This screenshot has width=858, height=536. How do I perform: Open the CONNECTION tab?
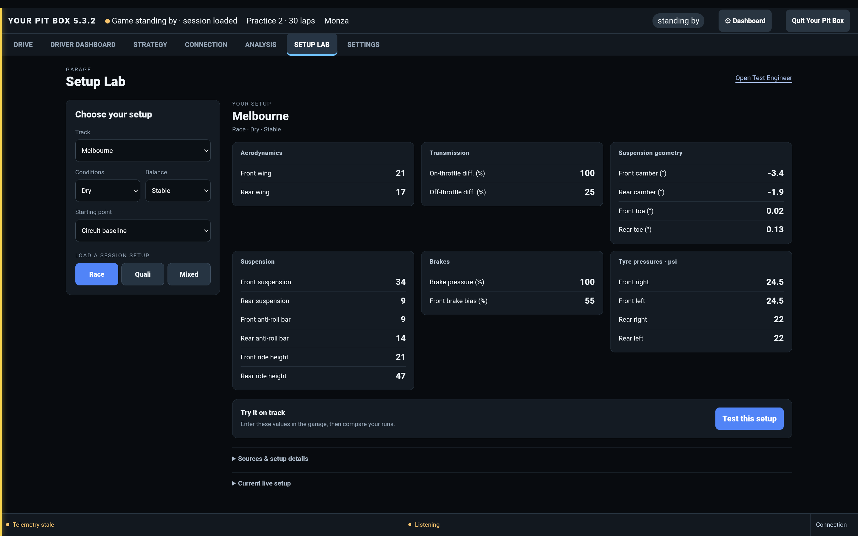coord(206,45)
